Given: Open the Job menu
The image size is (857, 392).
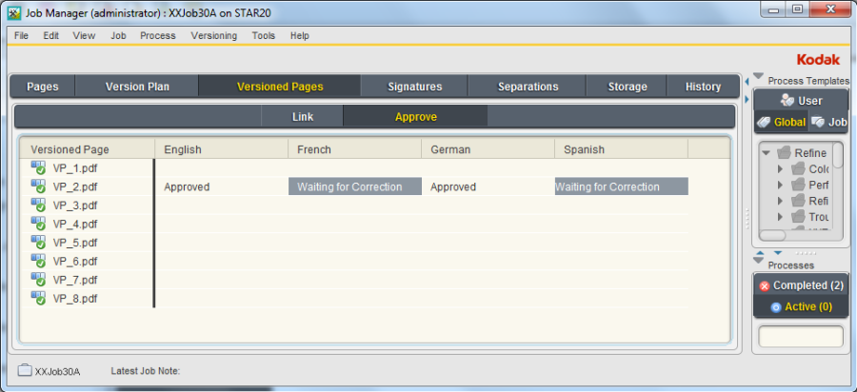Looking at the screenshot, I should [118, 35].
